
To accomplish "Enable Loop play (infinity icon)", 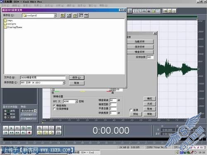I will (x=29, y=128).
